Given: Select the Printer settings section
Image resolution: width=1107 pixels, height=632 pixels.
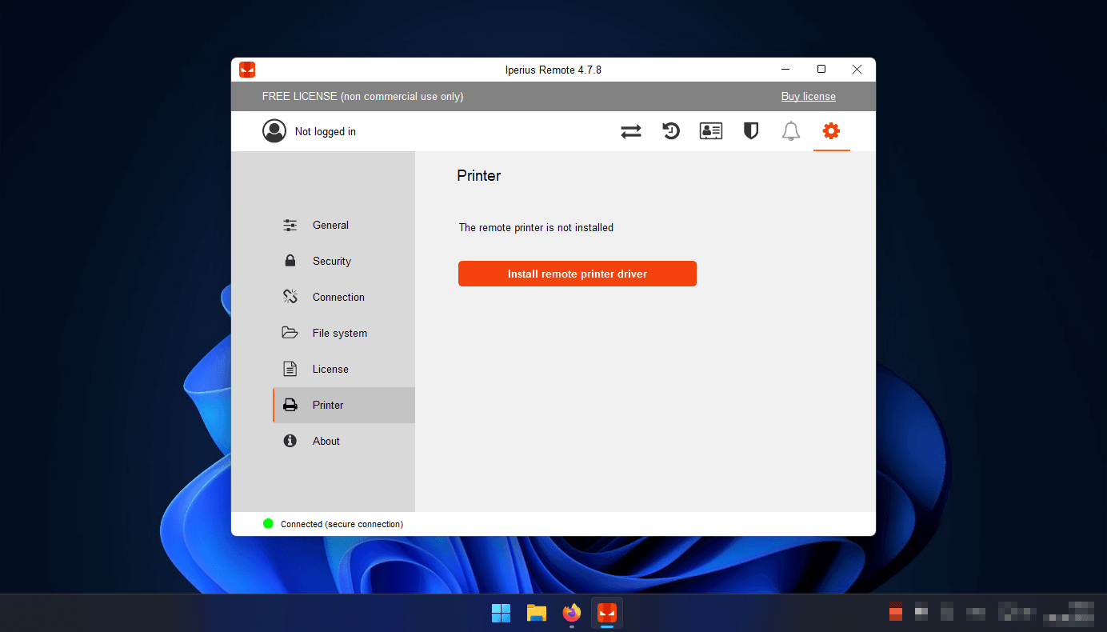Looking at the screenshot, I should click(x=344, y=406).
